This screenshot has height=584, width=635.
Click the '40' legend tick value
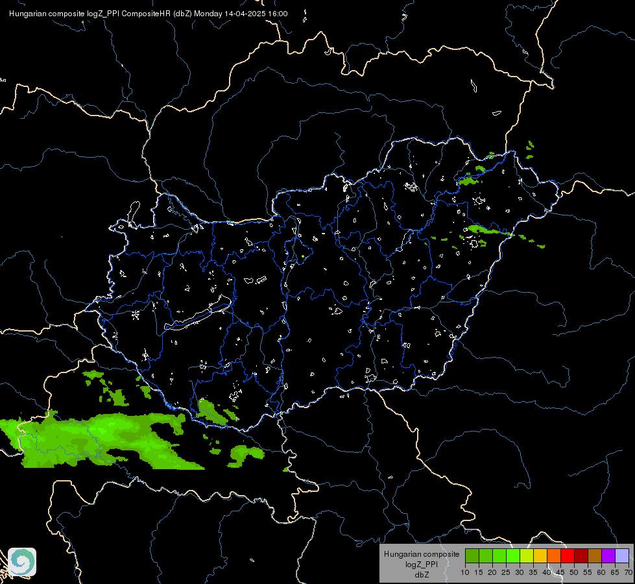[x=547, y=573]
